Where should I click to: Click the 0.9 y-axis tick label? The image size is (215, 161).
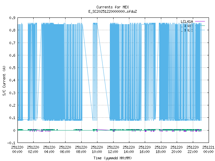[12, 18]
